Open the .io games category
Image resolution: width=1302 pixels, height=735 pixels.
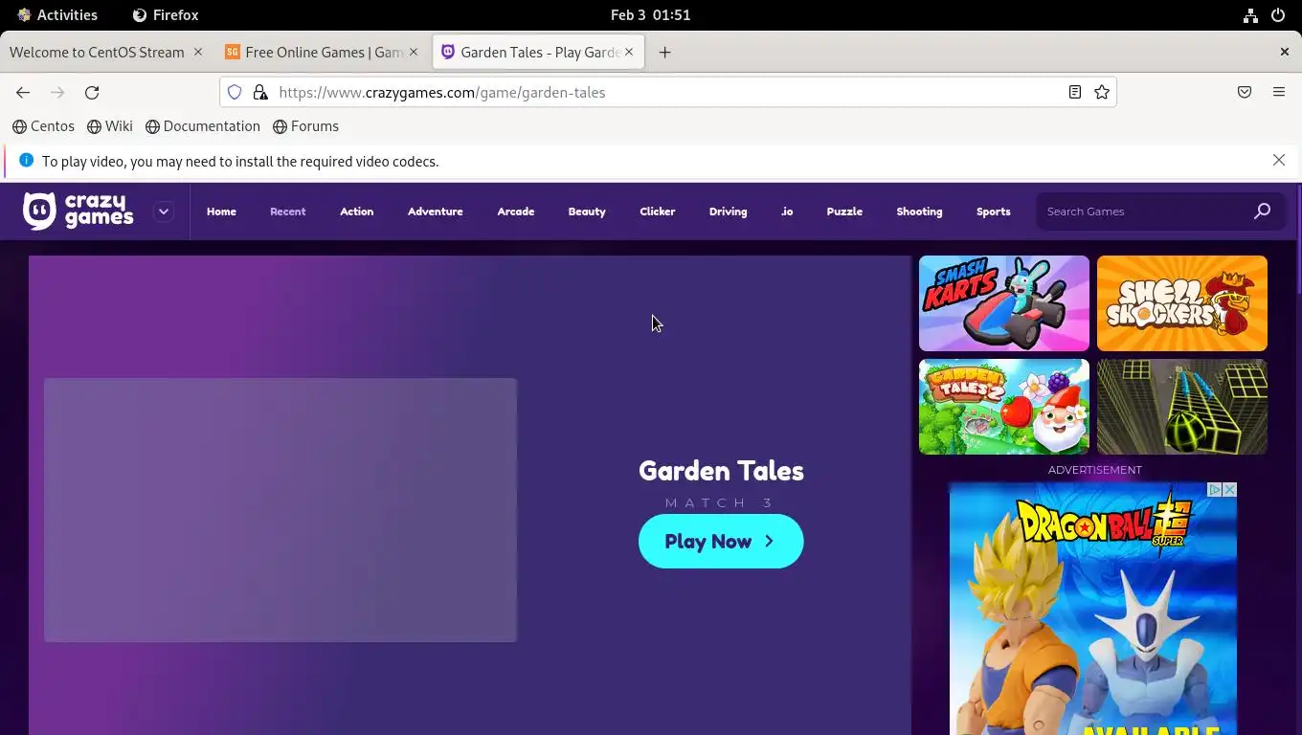tap(787, 212)
